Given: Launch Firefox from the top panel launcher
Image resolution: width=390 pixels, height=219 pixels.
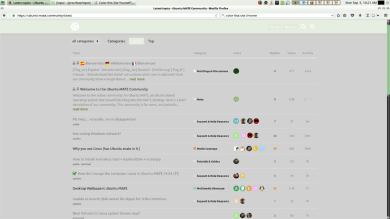Looking at the screenshot, I should pyautogui.click(x=260, y=3).
